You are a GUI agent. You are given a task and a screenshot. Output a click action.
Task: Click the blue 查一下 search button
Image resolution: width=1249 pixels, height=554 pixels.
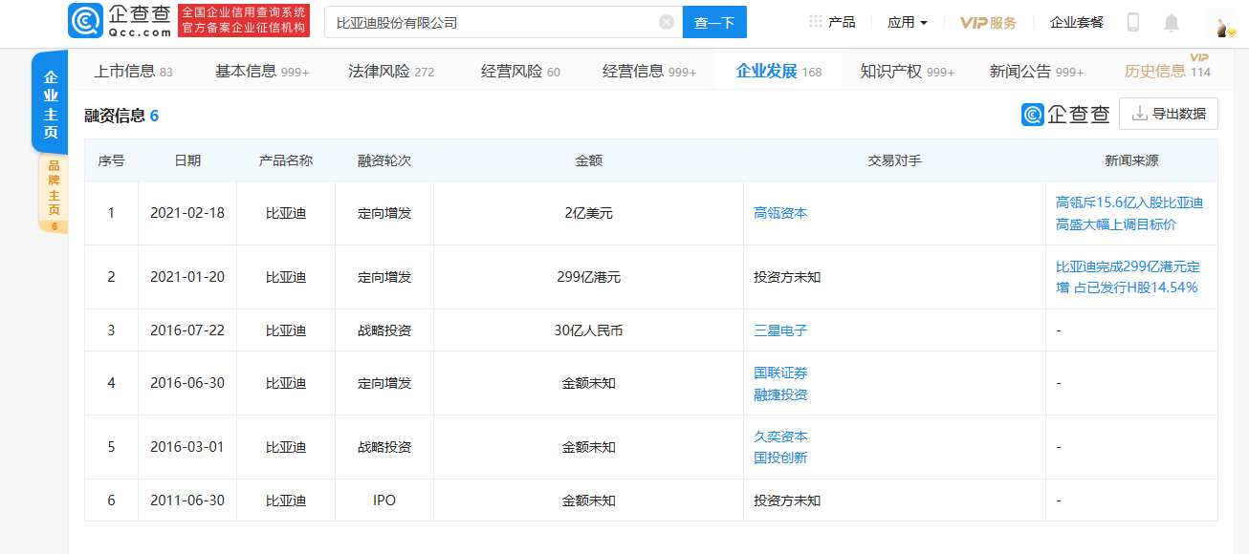[714, 21]
